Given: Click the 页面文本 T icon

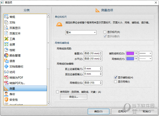Looking at the screenshot, I should [x=6, y=33].
